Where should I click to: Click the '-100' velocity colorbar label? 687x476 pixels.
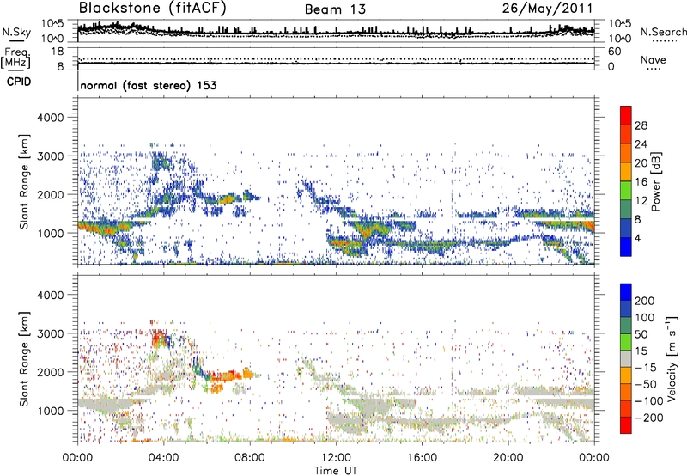click(648, 401)
